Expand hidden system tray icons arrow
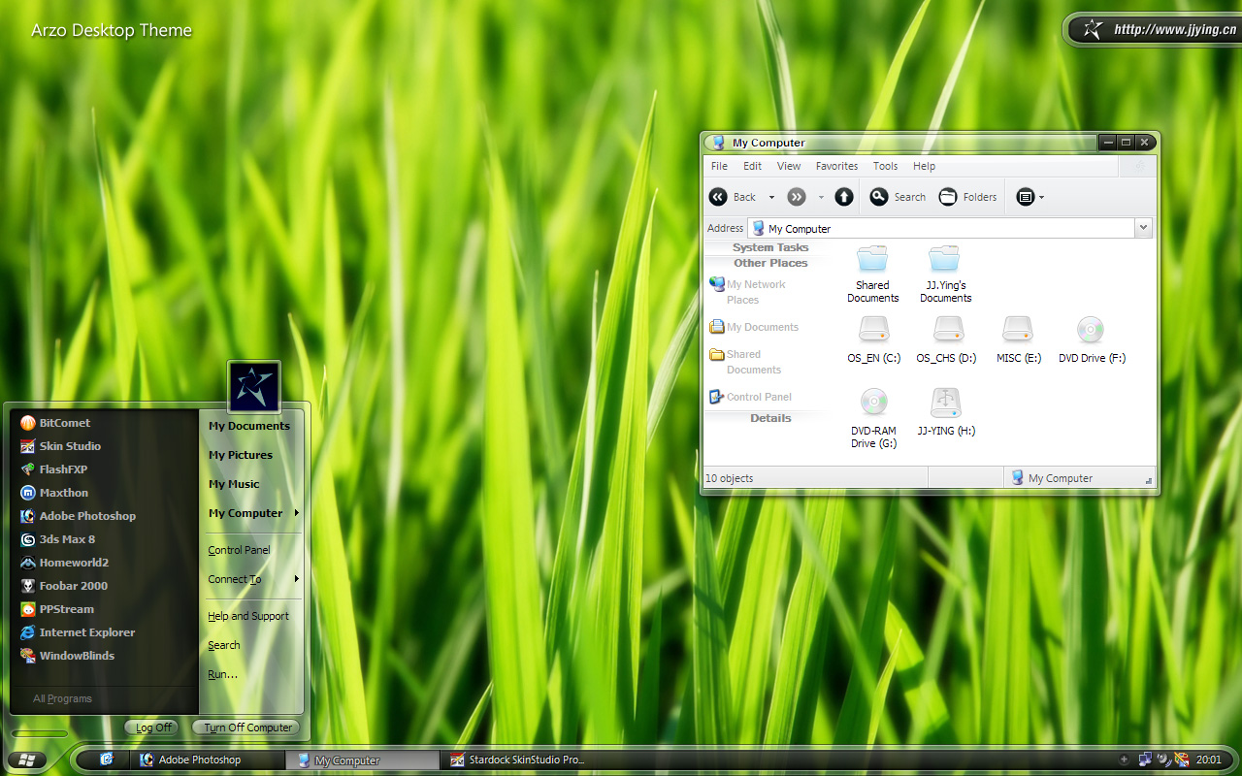The height and width of the screenshot is (776, 1242). coord(1124,760)
